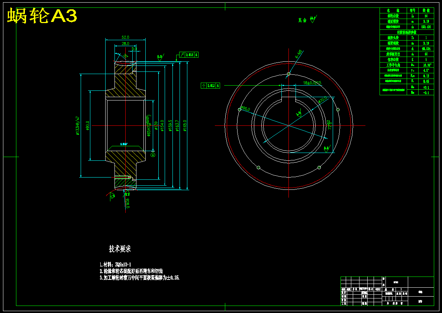
Task: Click the "工作半包角" row label
Action: point(393,65)
